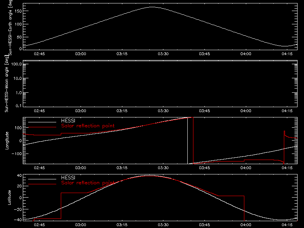Click the 1.0 tick on Moon angle axis

(x=19, y=93)
